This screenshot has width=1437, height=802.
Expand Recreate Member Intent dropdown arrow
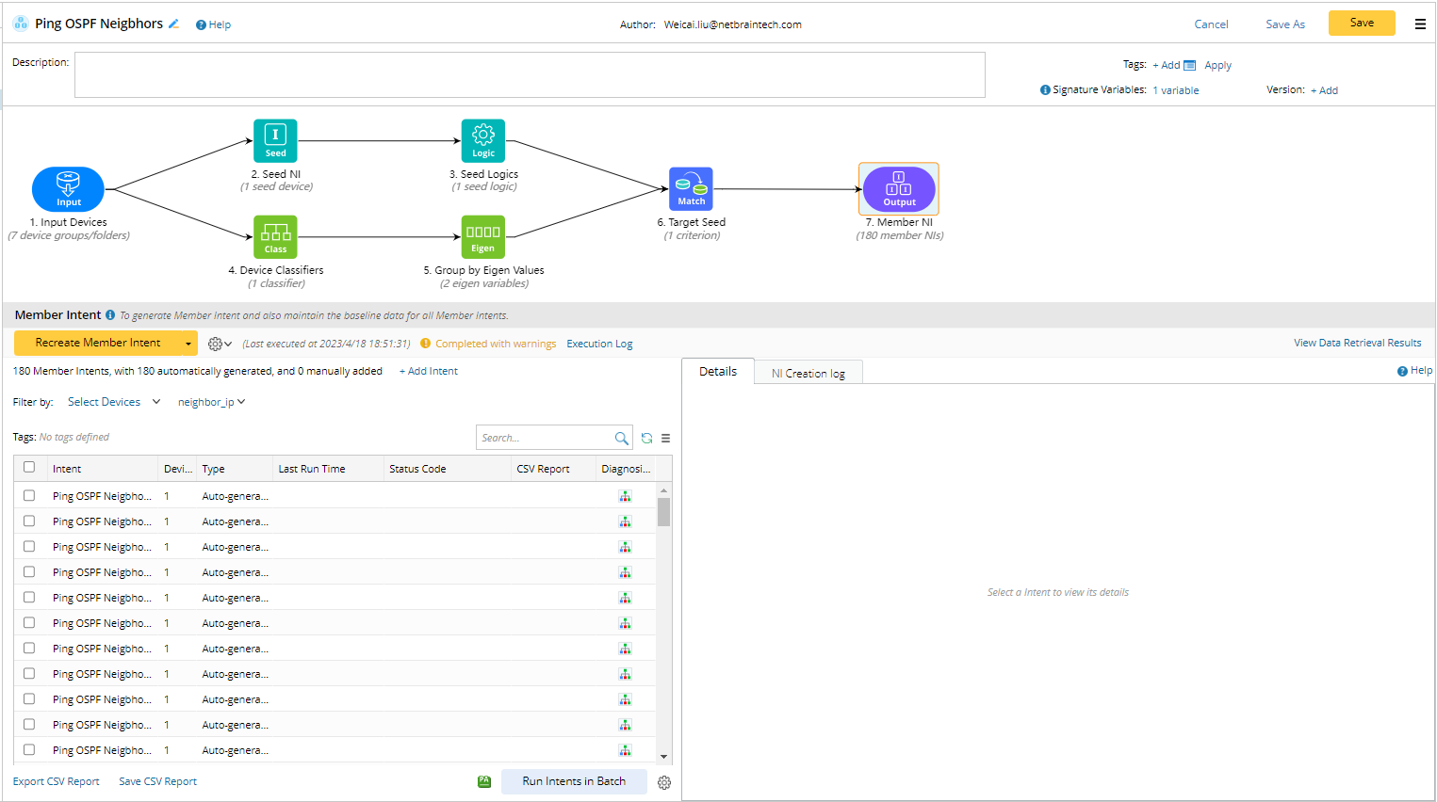point(188,344)
